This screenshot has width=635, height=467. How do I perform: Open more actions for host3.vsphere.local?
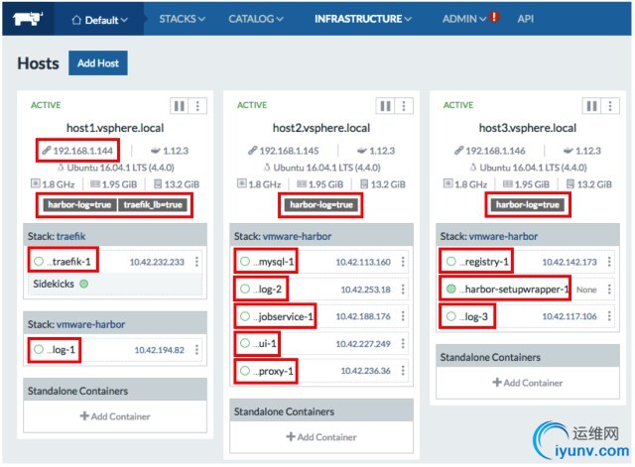point(610,106)
